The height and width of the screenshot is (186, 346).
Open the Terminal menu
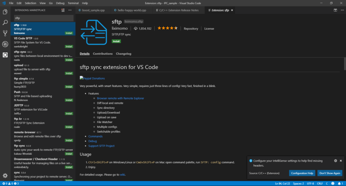point(73,3)
